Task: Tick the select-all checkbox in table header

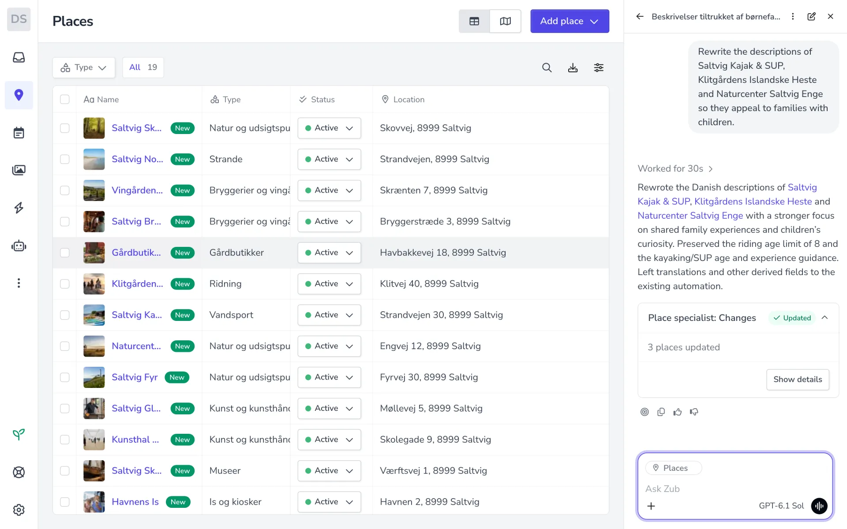Action: tap(65, 99)
